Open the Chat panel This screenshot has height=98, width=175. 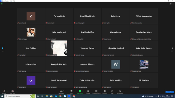71,92
